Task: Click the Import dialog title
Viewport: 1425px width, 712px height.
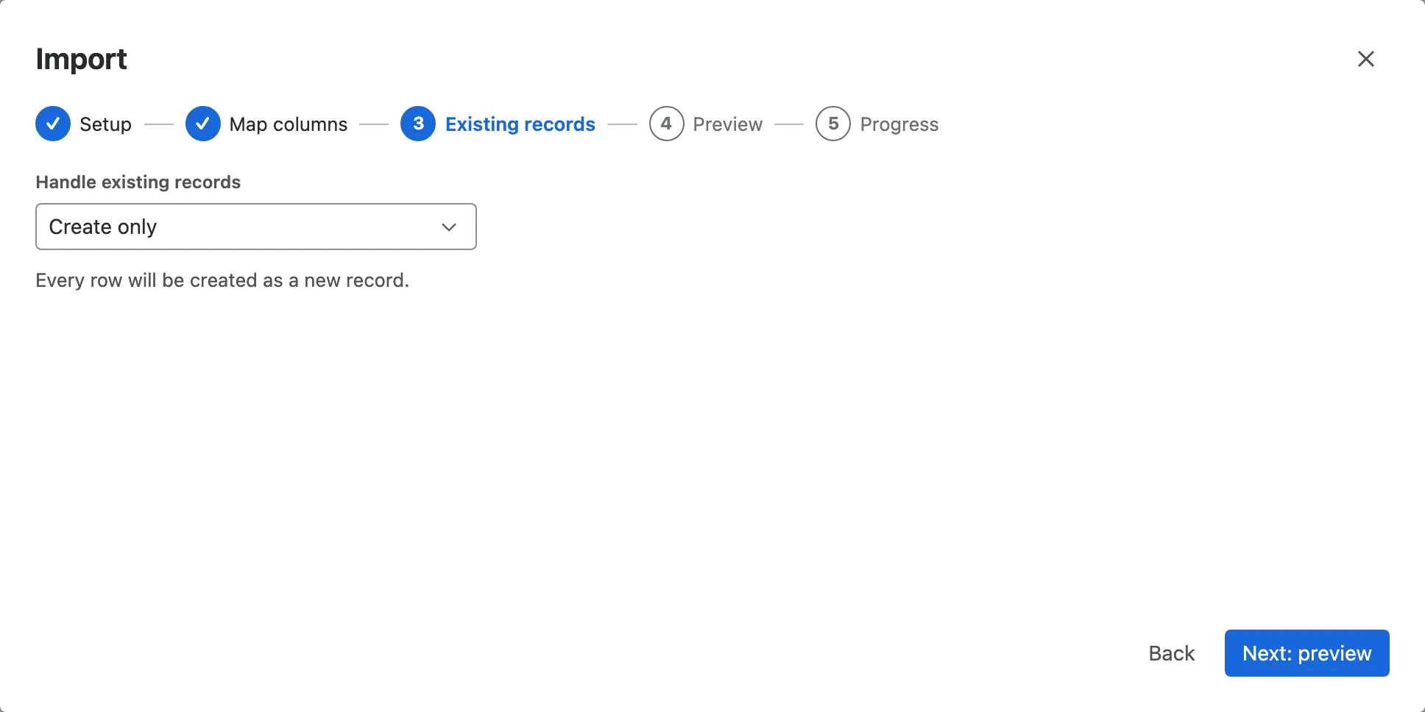Action: [82, 59]
